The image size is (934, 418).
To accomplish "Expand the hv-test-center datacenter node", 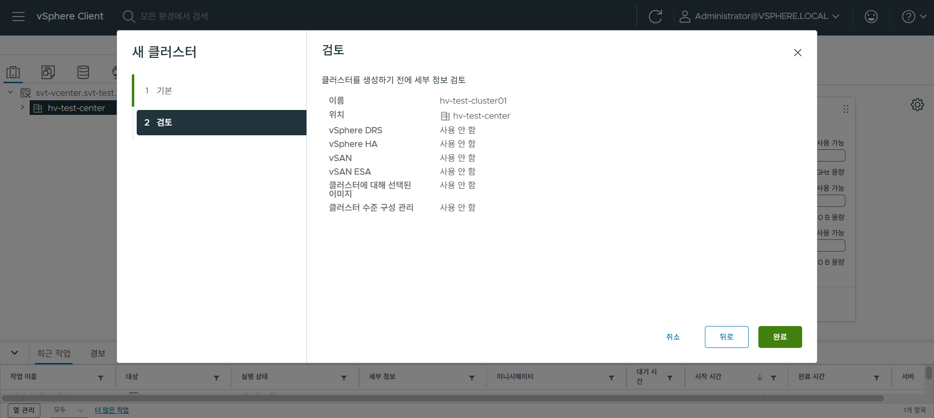I will [22, 108].
